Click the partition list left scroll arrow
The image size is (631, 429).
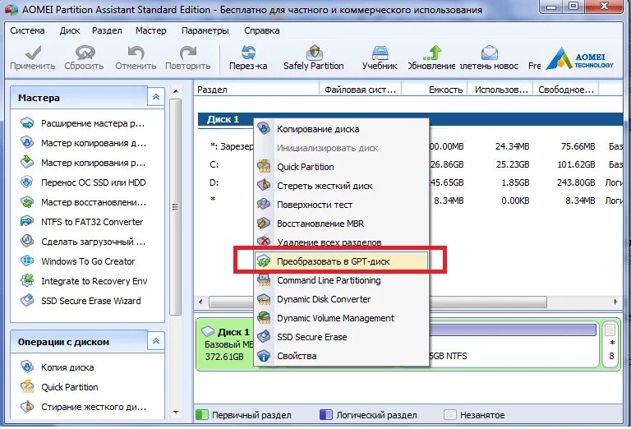click(200, 302)
